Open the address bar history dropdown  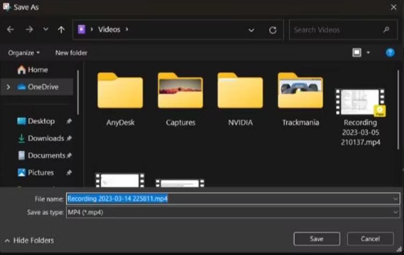[x=251, y=30]
